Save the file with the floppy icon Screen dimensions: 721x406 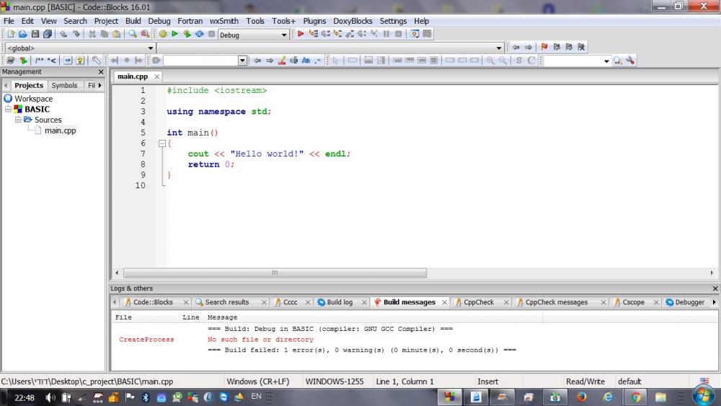[x=35, y=34]
